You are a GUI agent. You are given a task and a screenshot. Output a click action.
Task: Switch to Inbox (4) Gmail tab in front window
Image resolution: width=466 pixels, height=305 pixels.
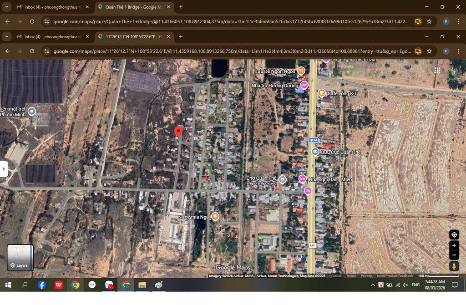click(52, 36)
